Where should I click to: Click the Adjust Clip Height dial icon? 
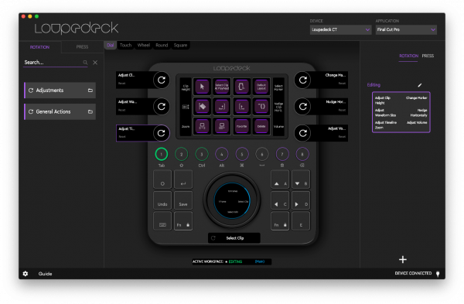162,80
